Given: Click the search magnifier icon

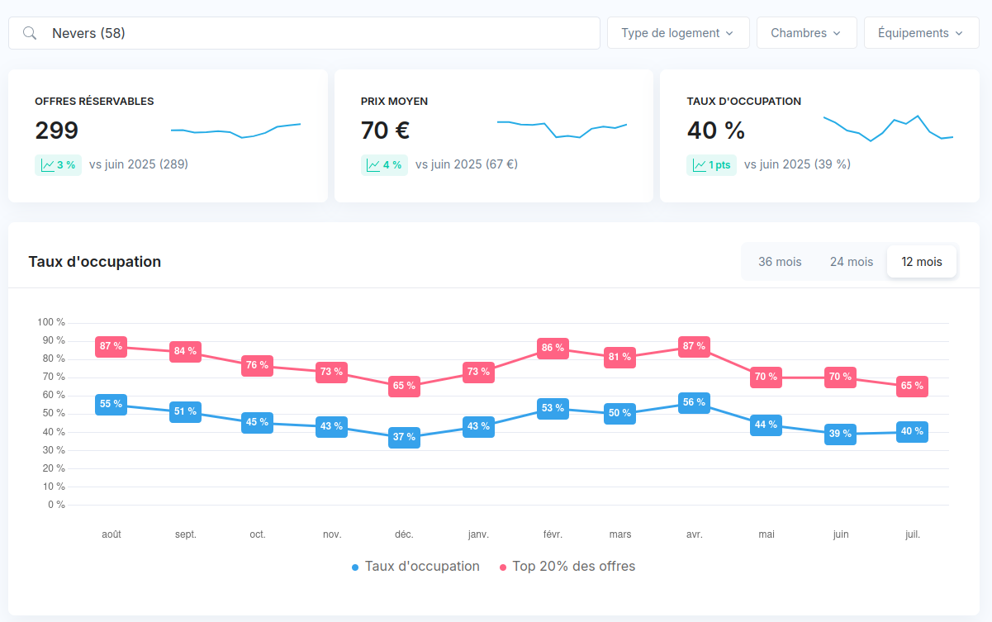Looking at the screenshot, I should [x=30, y=33].
